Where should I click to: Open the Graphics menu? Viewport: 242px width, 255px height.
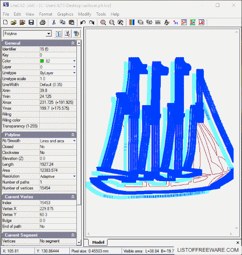pos(65,14)
